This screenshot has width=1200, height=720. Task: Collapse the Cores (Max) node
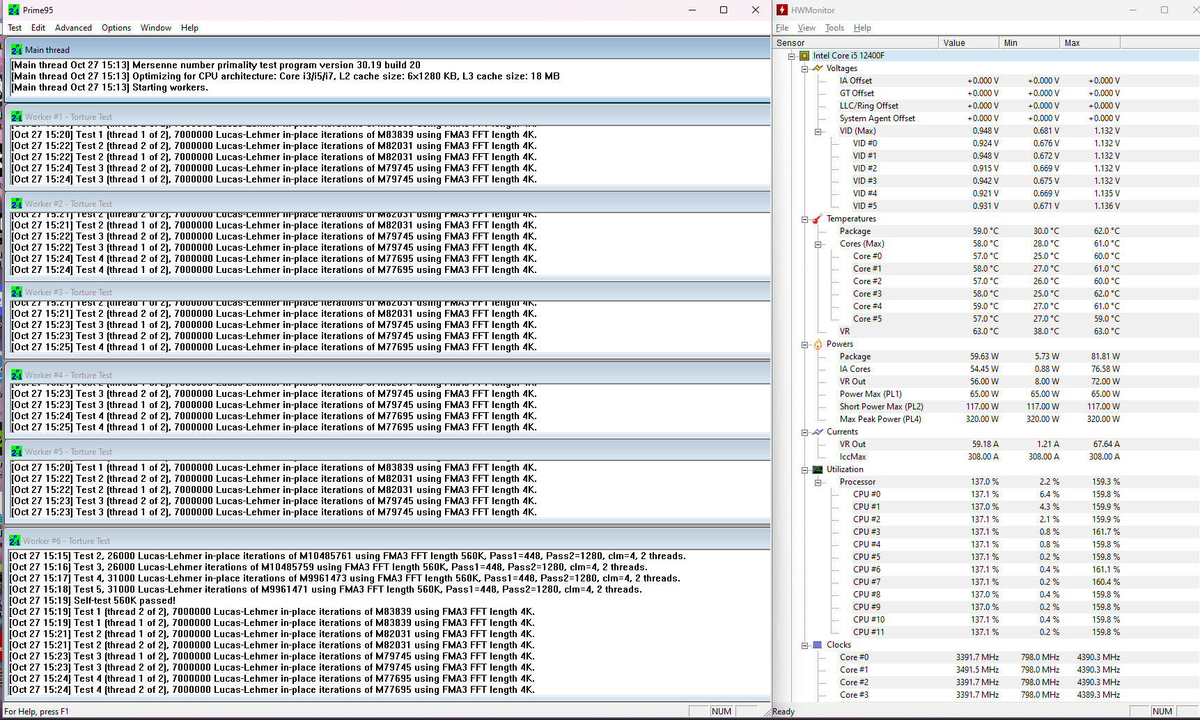818,244
